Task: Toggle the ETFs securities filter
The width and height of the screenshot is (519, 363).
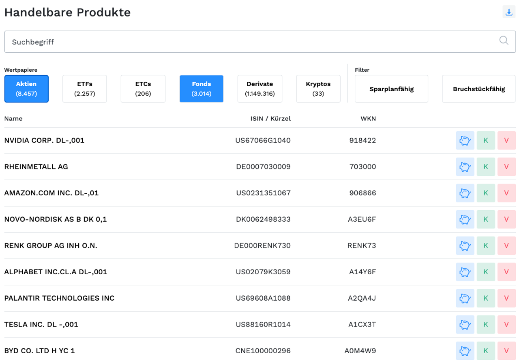Action: (85, 89)
